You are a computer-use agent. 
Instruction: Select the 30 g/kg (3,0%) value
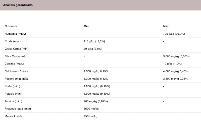[93, 49]
